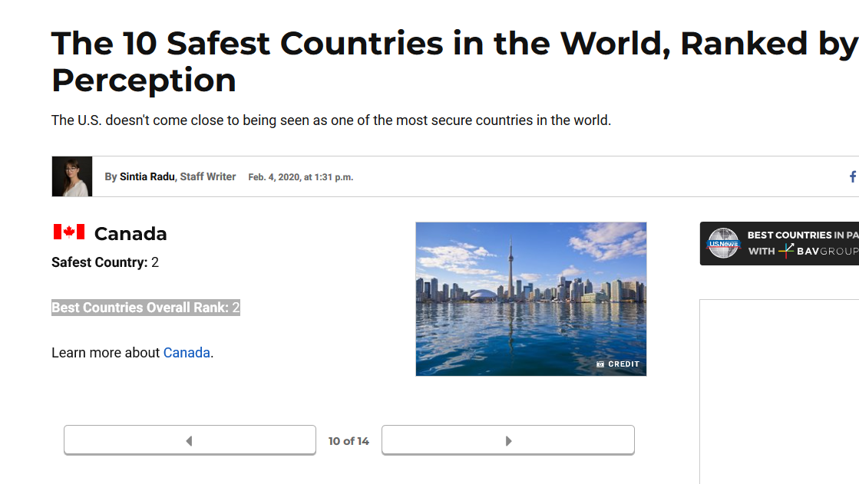
Task: Open author Sintia Radu's profile link
Action: pyautogui.click(x=147, y=177)
